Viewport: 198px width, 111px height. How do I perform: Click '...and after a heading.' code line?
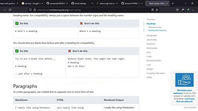29,74
